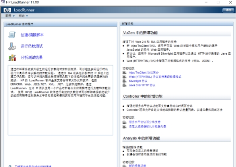Click the video icon beside 服务水平协议百分比支持

click(124, 122)
